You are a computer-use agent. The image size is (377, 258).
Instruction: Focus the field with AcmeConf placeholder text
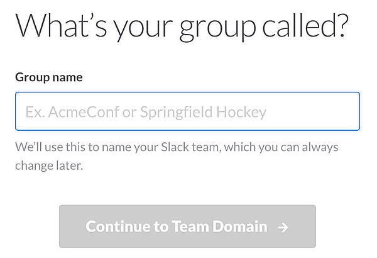187,111
